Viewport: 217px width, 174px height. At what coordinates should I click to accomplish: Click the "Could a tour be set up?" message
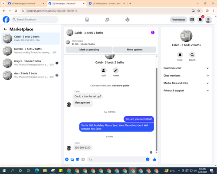tap(88, 96)
